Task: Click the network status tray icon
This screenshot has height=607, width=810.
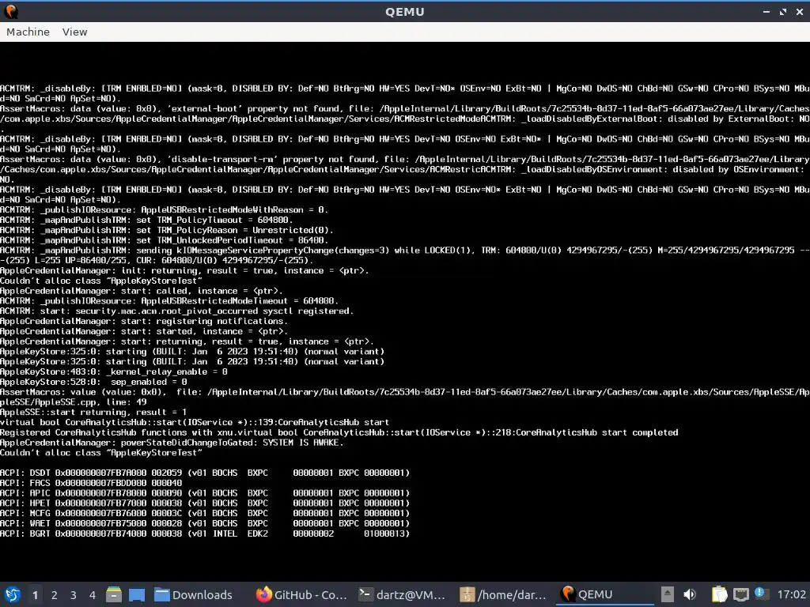Action: (x=740, y=594)
